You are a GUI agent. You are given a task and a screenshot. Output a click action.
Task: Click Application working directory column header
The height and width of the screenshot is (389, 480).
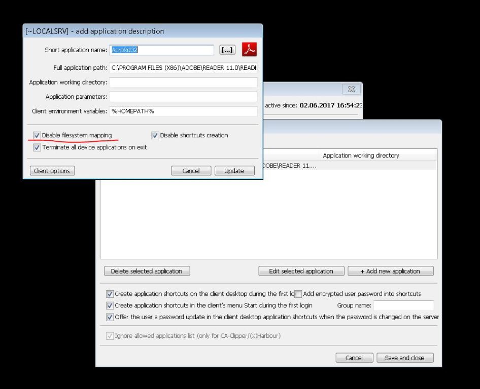tap(378, 155)
